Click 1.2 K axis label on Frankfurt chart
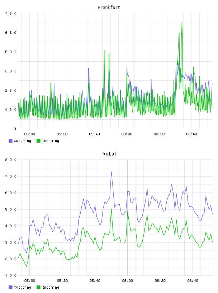 coord(10,110)
